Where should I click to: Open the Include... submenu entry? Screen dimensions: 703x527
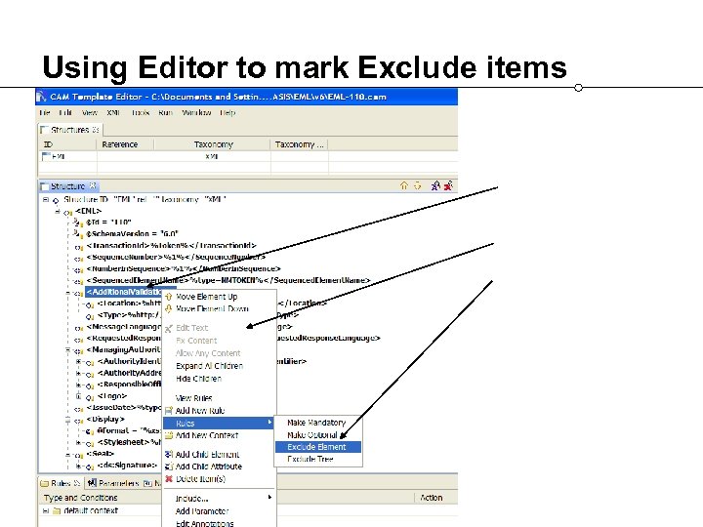(219, 499)
